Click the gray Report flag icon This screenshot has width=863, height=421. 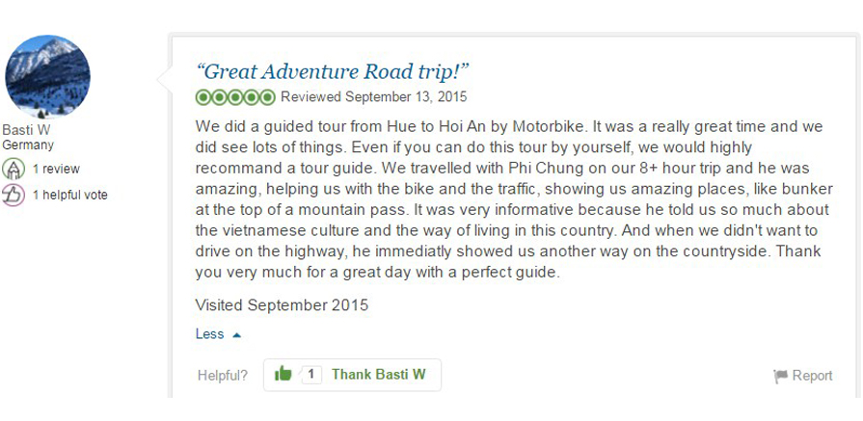[x=780, y=376]
